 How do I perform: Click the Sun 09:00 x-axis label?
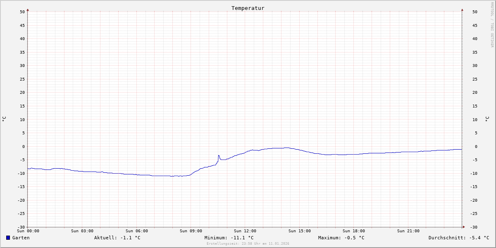[191, 231]
